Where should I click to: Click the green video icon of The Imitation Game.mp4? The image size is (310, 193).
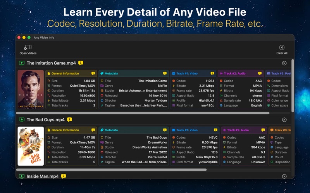22,63
